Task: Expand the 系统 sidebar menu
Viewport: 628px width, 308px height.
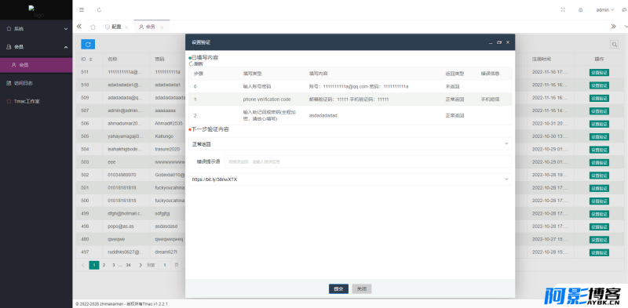Action: tap(36, 29)
